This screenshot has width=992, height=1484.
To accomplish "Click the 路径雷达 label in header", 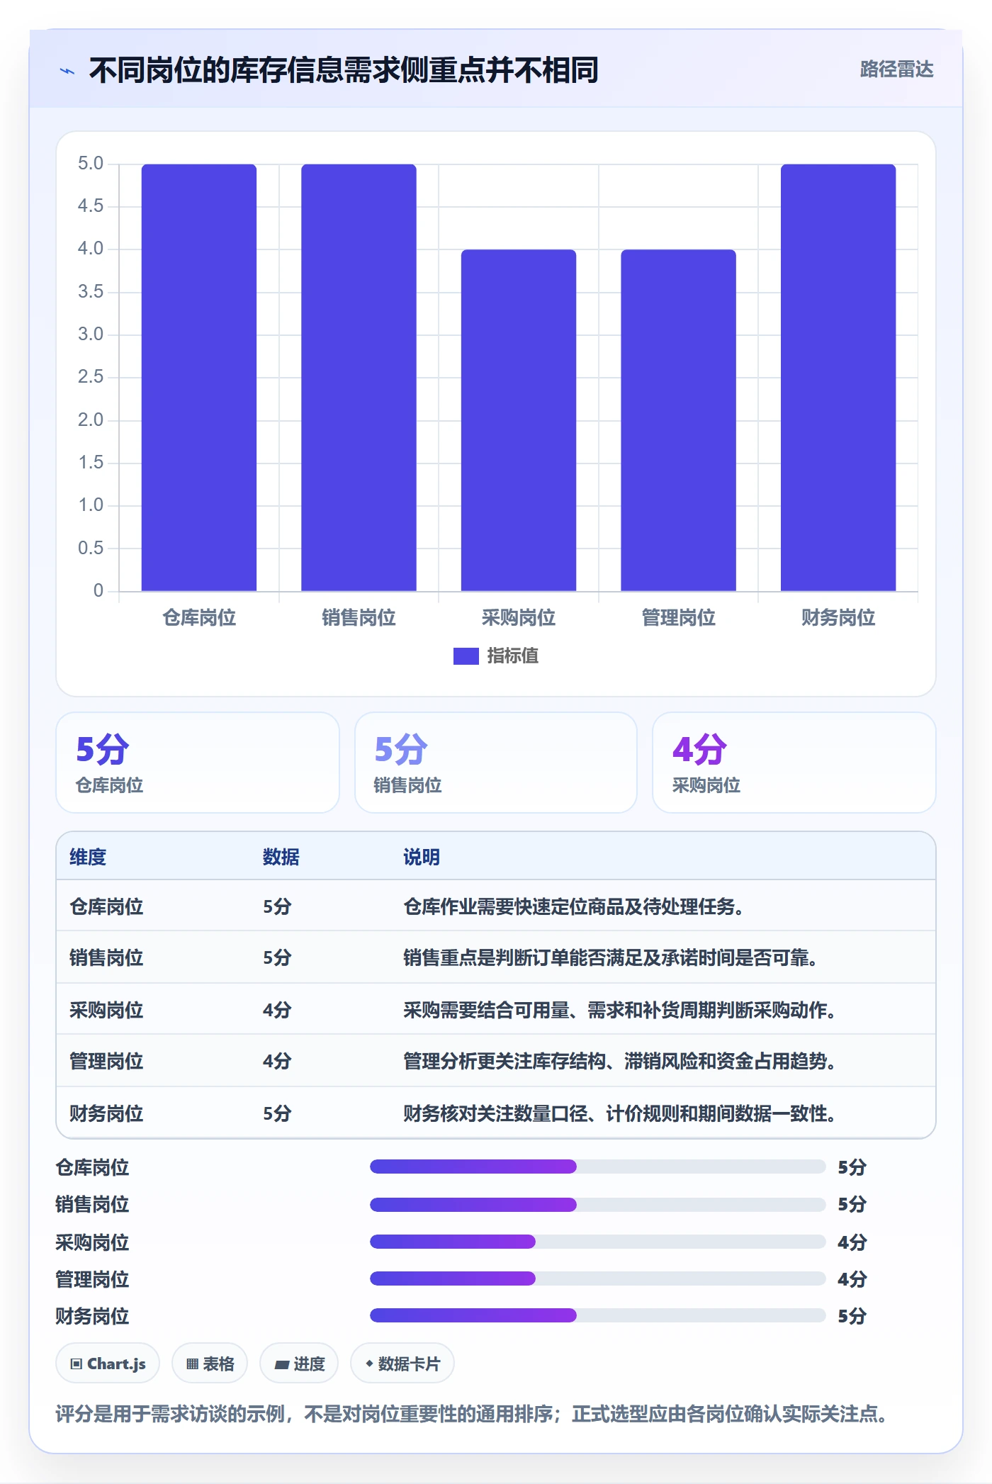I will coord(896,69).
